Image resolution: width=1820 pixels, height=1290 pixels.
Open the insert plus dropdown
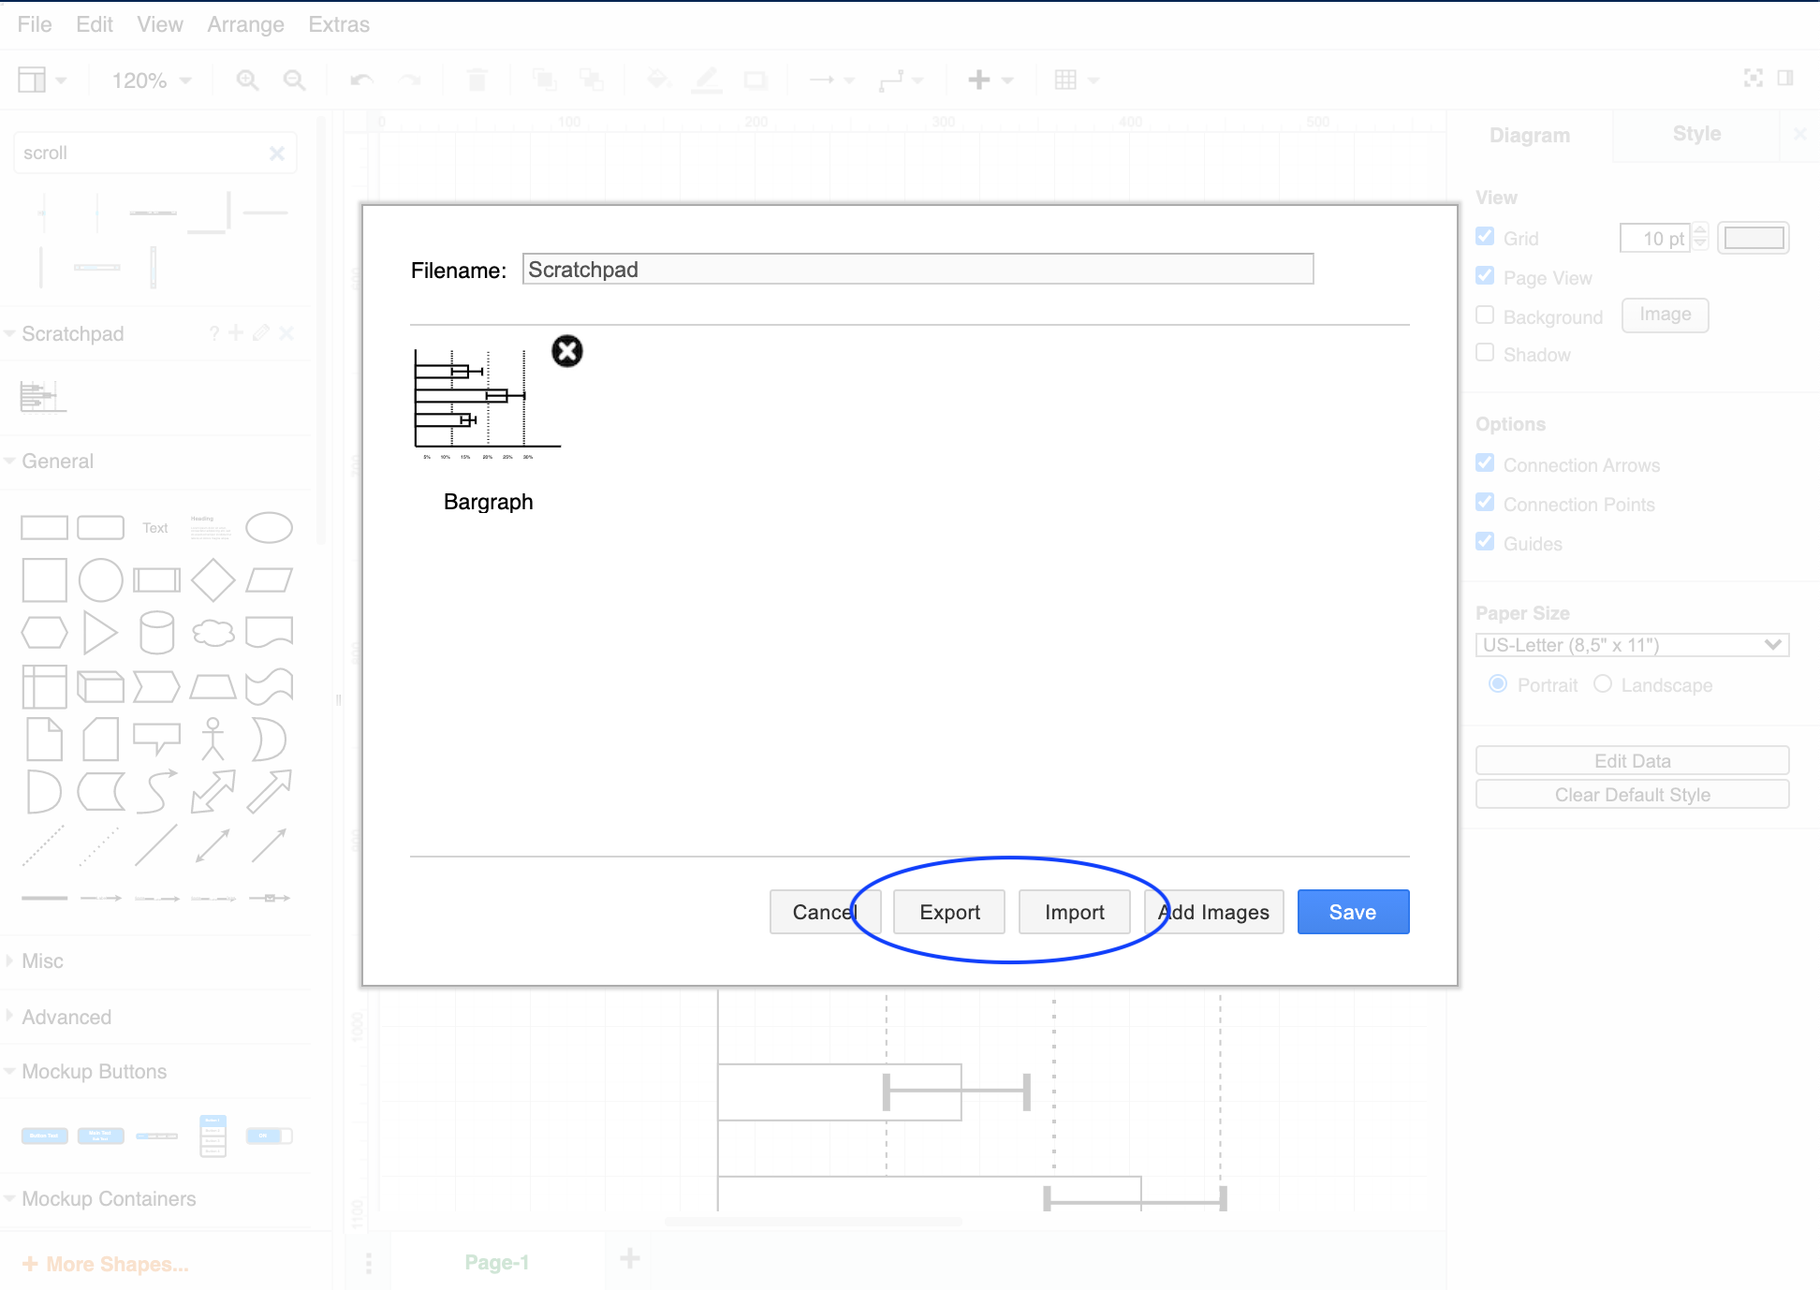pos(991,81)
